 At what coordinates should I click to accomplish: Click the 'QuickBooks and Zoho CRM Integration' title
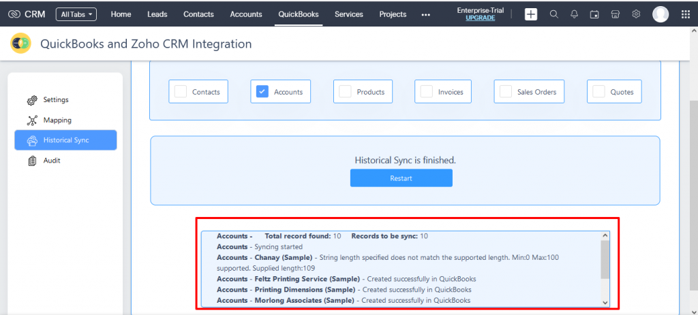pos(146,44)
